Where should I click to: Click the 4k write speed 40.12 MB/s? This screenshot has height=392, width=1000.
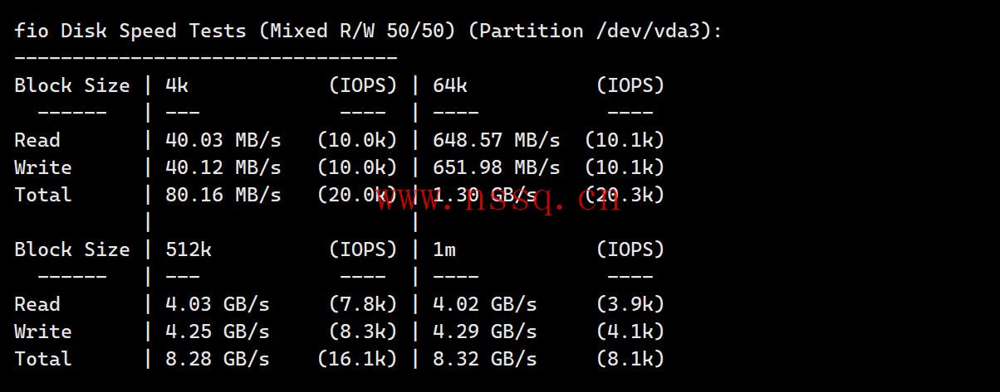pos(223,167)
